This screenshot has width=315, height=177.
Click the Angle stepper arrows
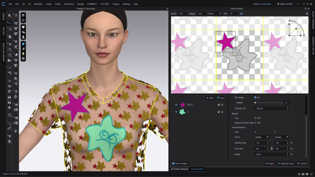pos(287,154)
